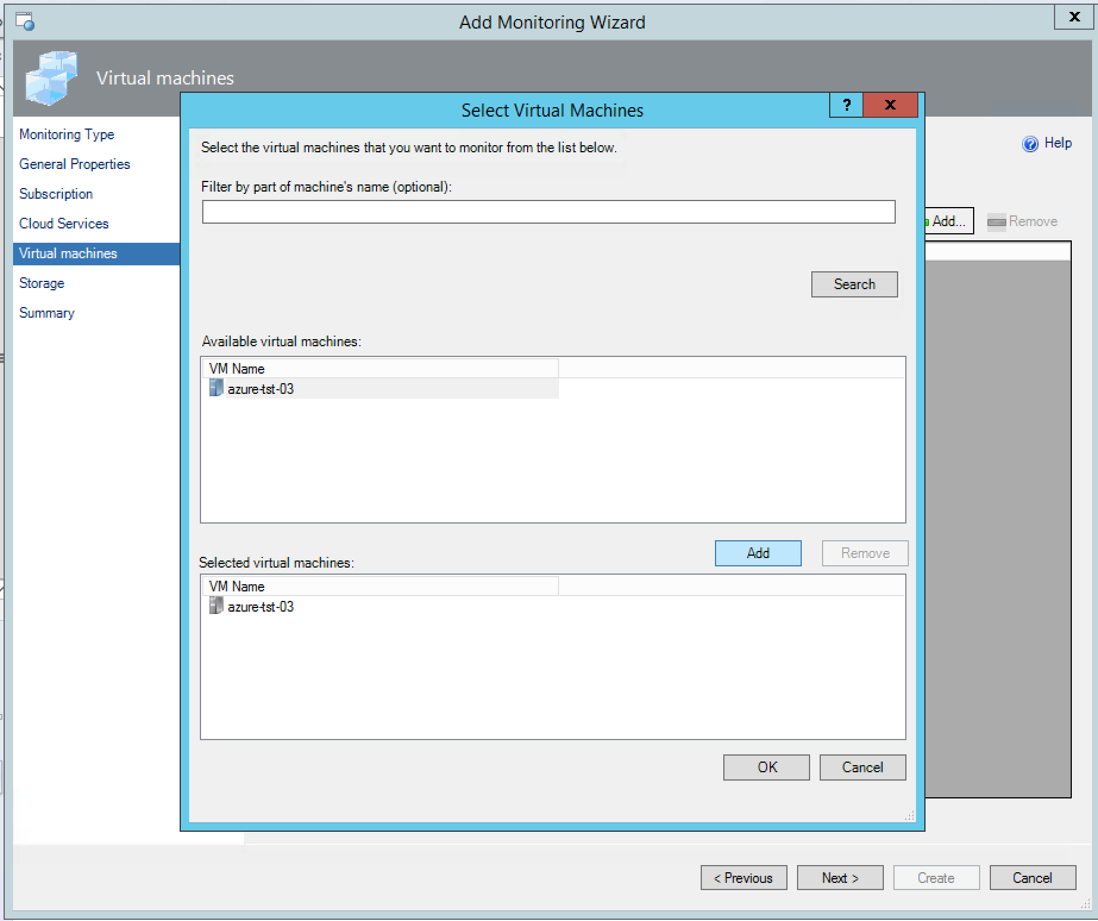Click the Virtual machines cubes header icon

coord(52,78)
